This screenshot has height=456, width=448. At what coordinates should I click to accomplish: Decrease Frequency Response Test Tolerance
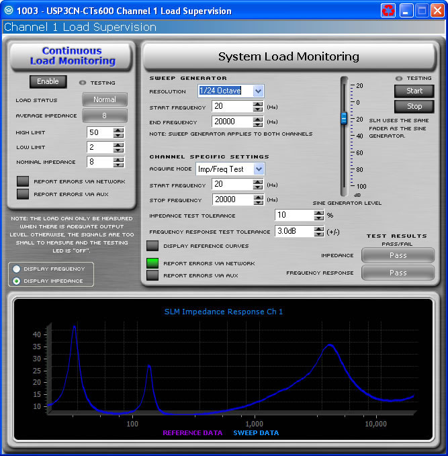tap(319, 234)
